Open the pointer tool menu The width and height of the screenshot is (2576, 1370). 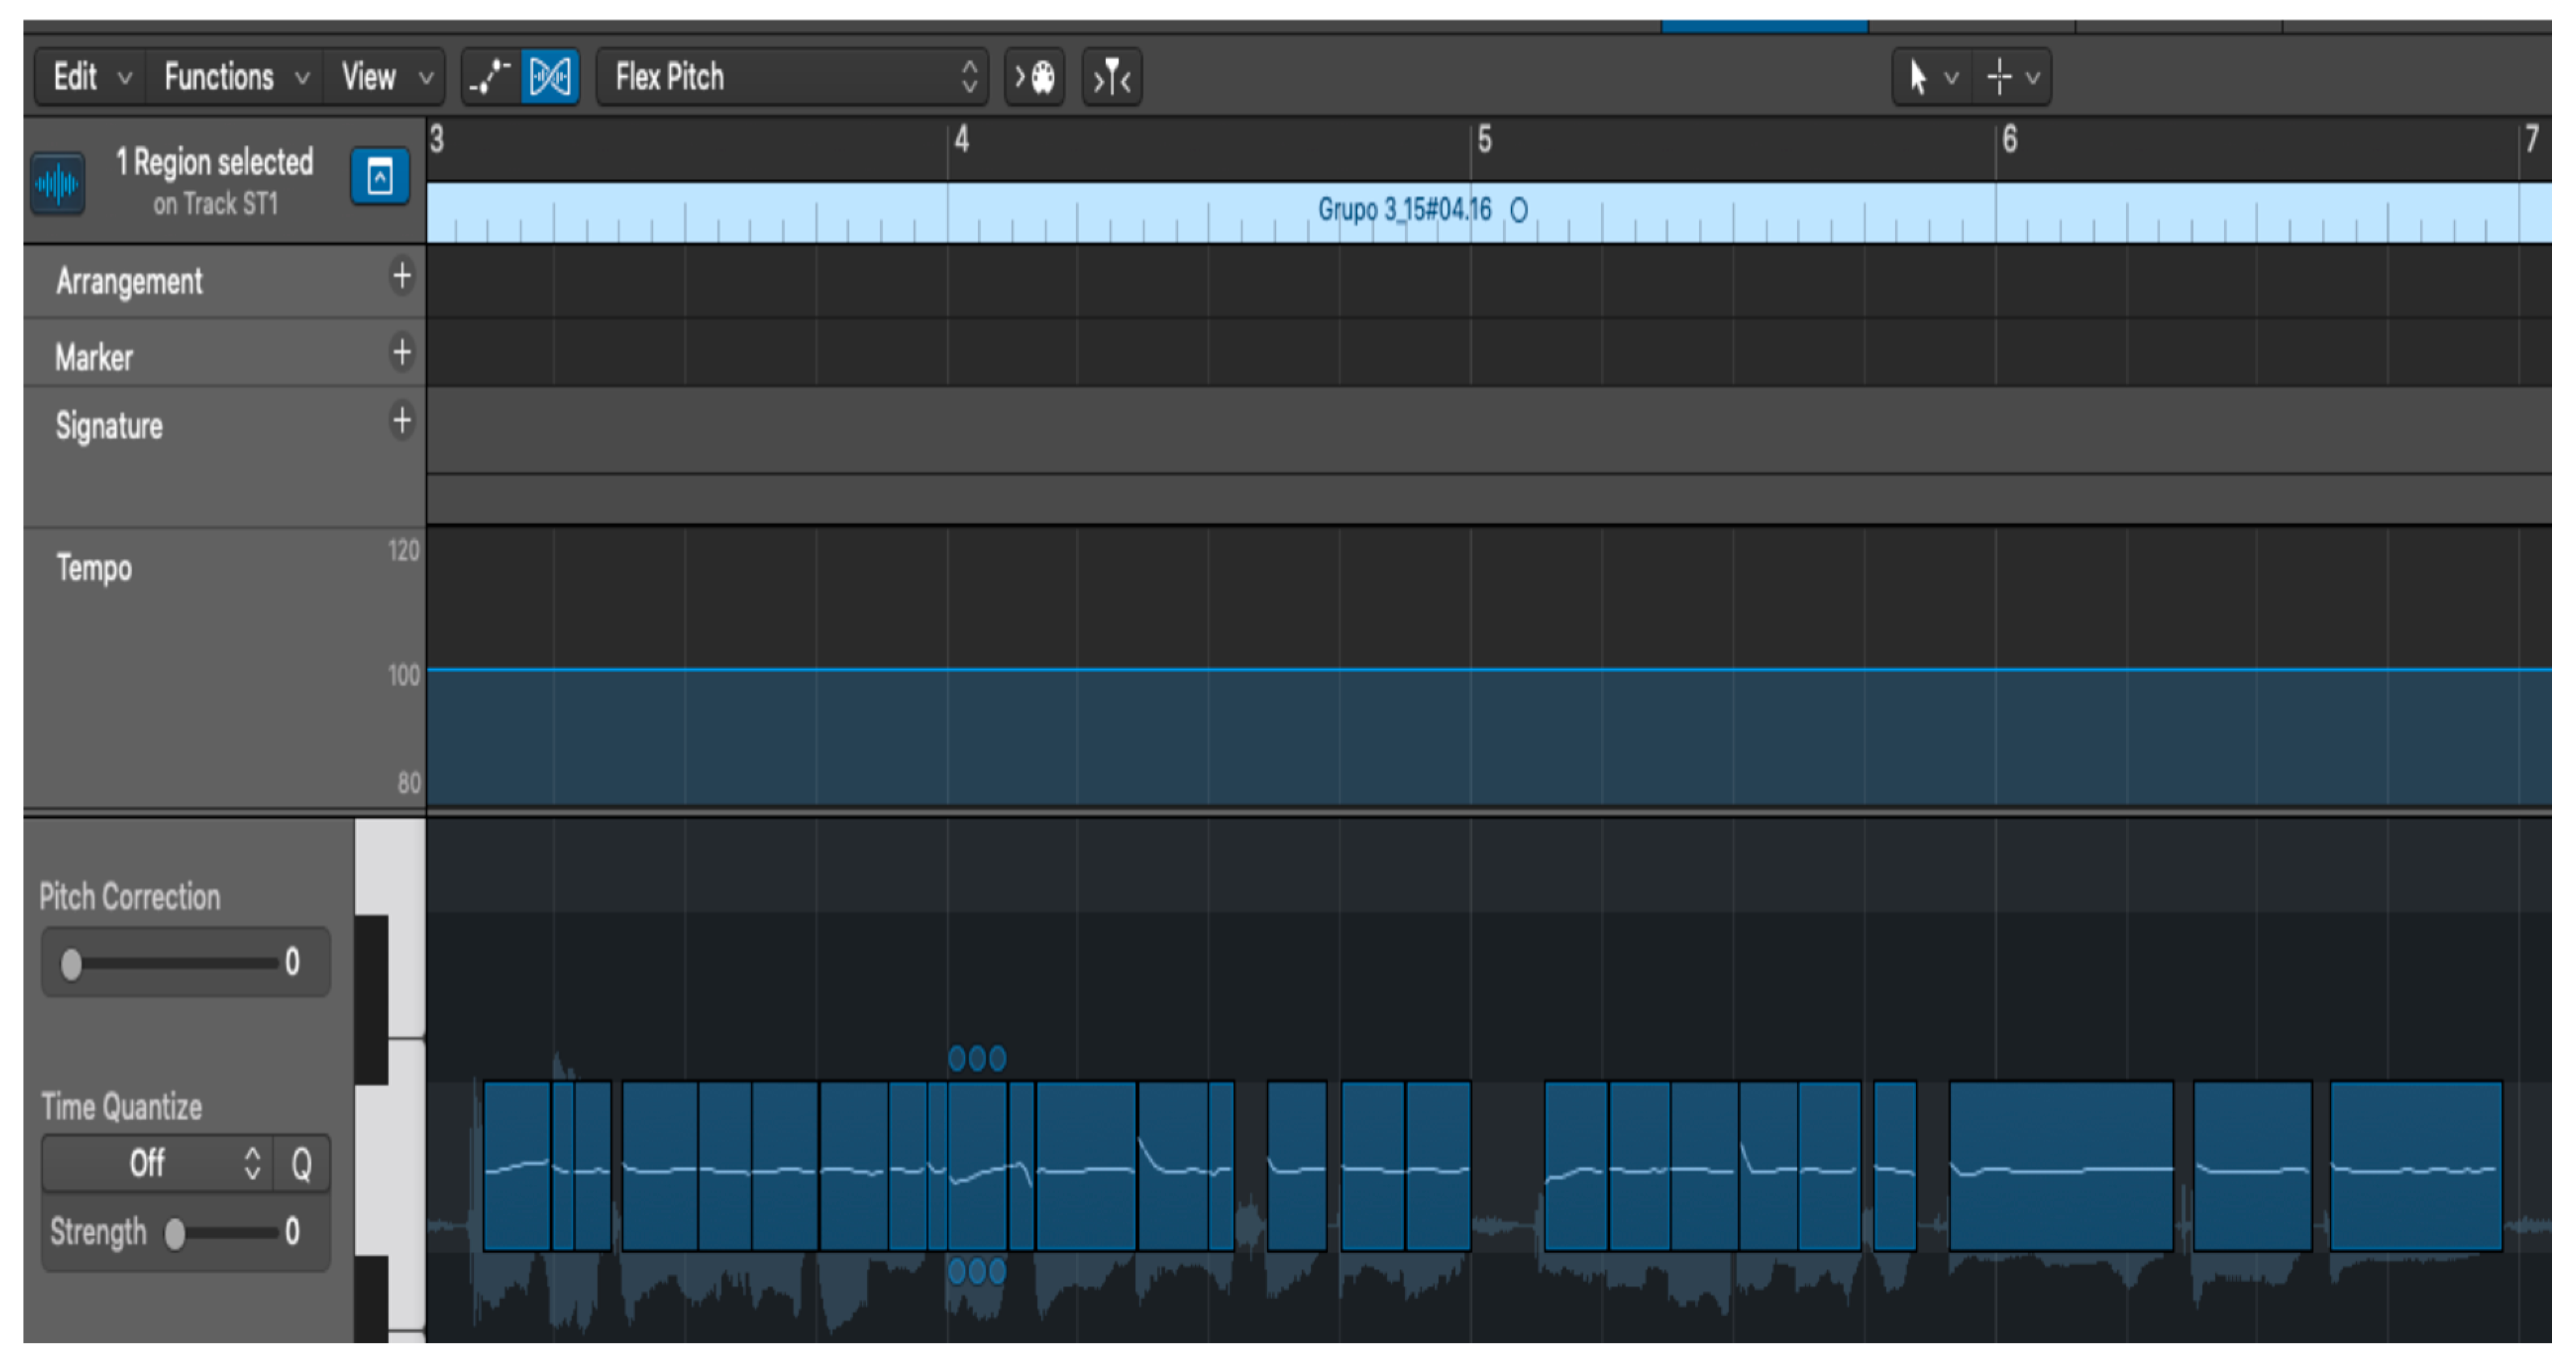1930,77
